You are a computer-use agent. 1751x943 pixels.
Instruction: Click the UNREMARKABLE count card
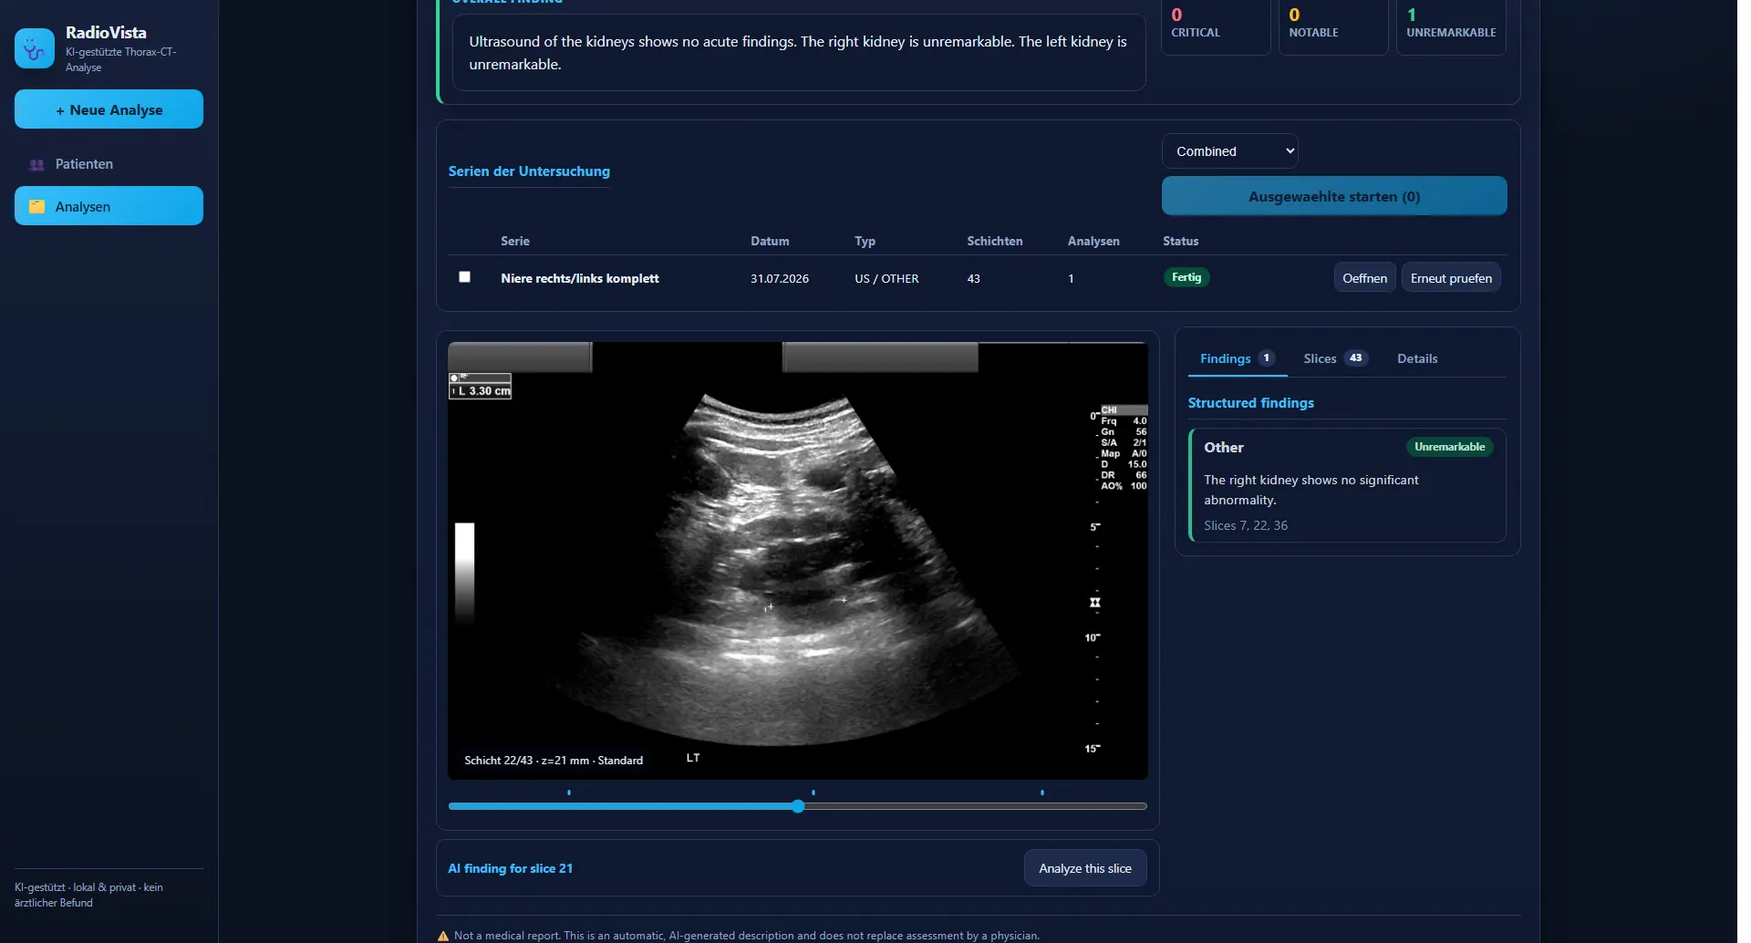[x=1450, y=26]
